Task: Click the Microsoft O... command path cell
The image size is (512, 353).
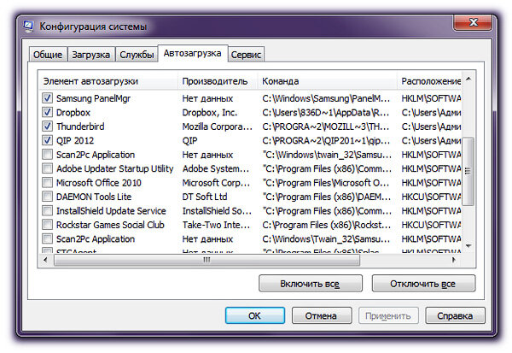Action: click(x=326, y=183)
